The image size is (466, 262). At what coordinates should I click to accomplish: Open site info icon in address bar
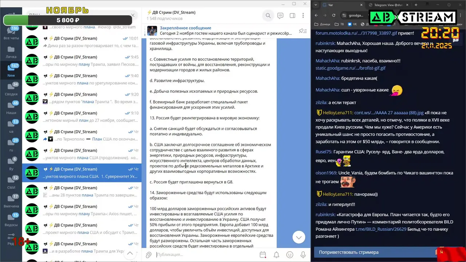344,15
